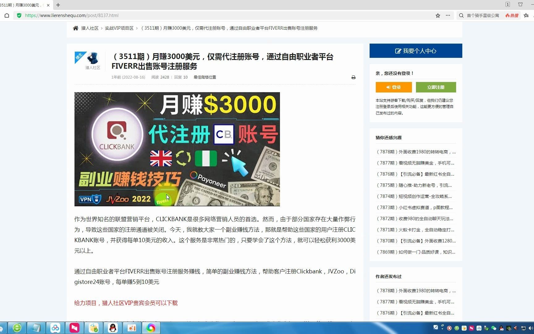Image resolution: width=534 pixels, height=334 pixels.
Task: Close the current browser tab
Action: click(48, 5)
